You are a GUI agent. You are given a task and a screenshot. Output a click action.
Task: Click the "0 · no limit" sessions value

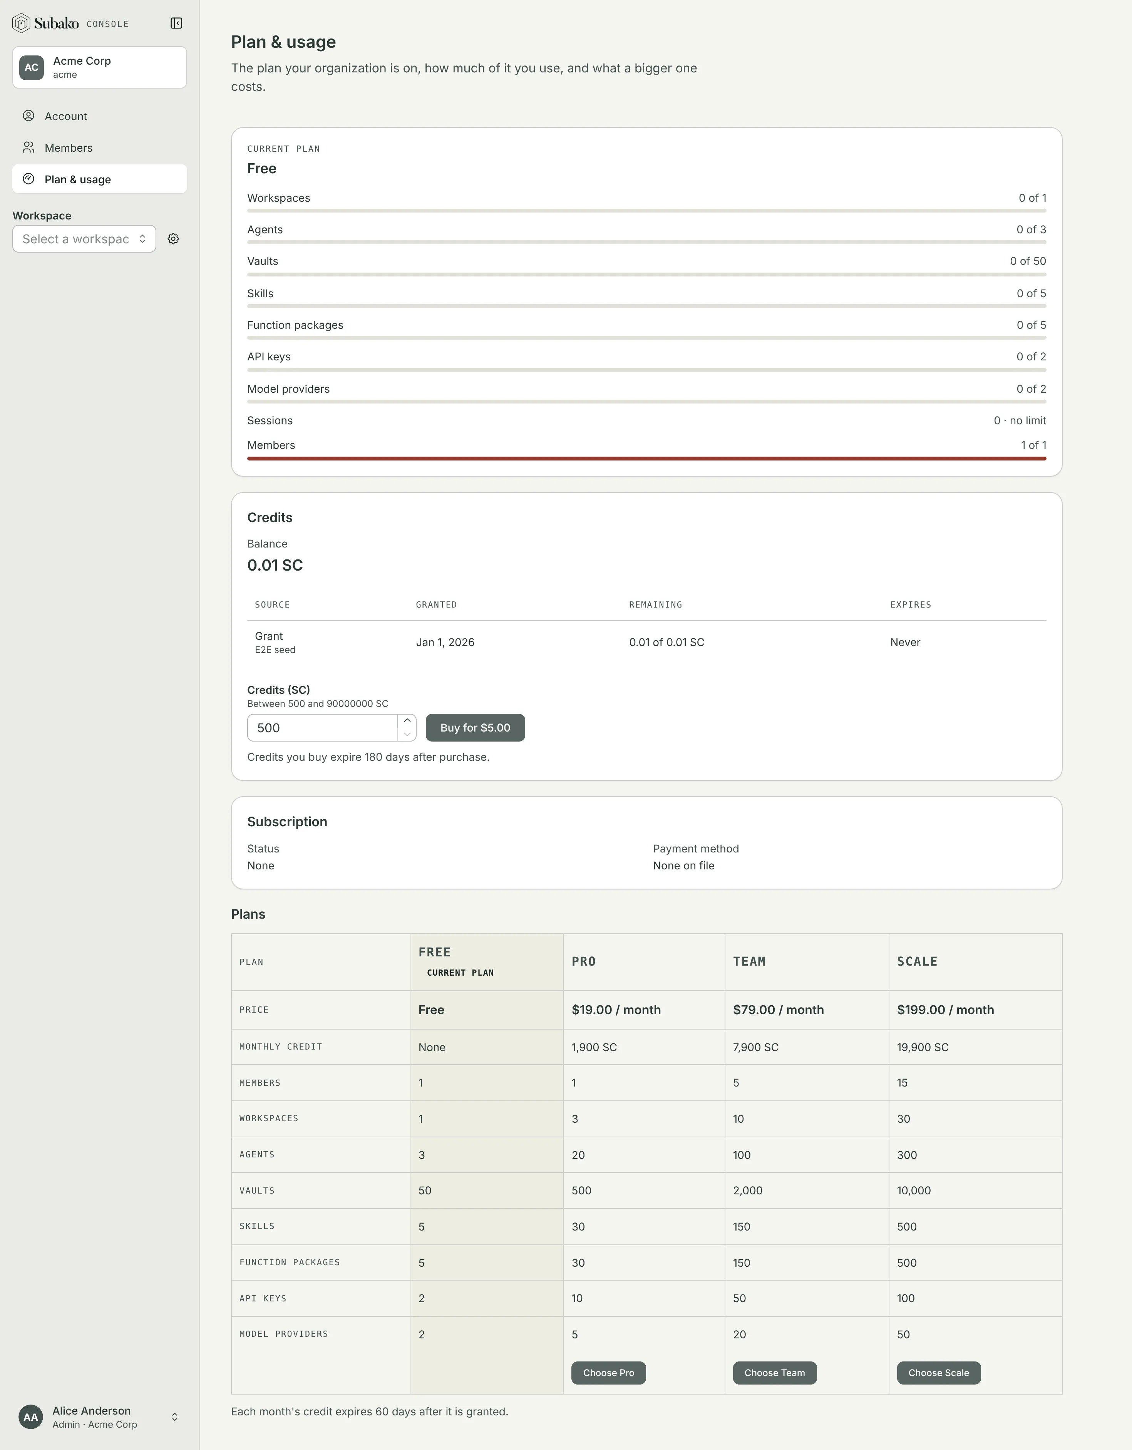(x=1020, y=420)
